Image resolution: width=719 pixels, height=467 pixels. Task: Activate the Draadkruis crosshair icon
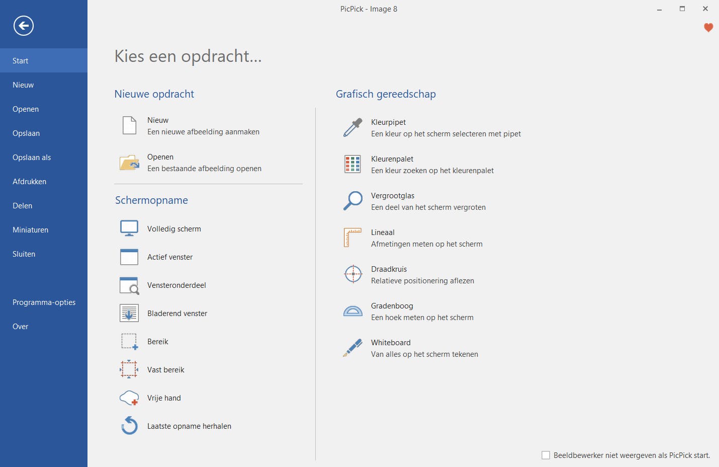pos(353,274)
